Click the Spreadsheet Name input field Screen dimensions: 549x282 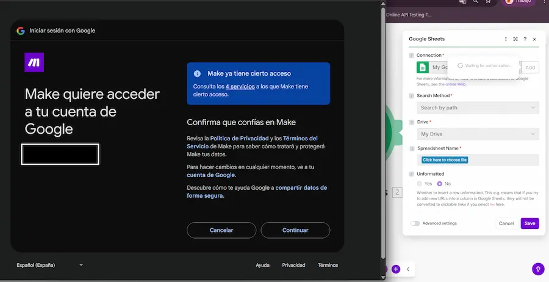point(478,160)
